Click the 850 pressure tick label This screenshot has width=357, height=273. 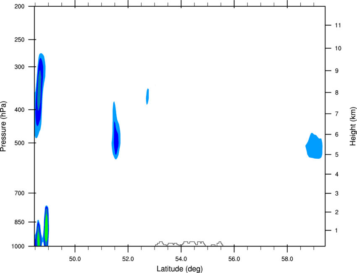[x=19, y=222]
